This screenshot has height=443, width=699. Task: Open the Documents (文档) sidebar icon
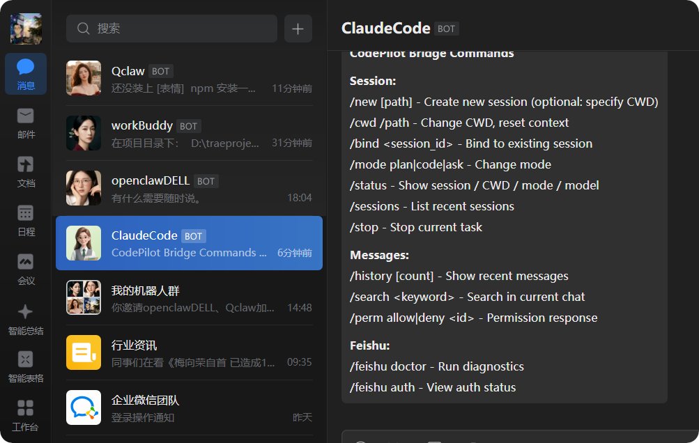pyautogui.click(x=25, y=172)
